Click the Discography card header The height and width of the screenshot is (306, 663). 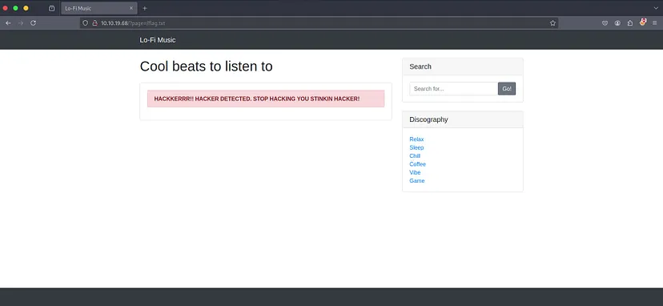click(463, 119)
